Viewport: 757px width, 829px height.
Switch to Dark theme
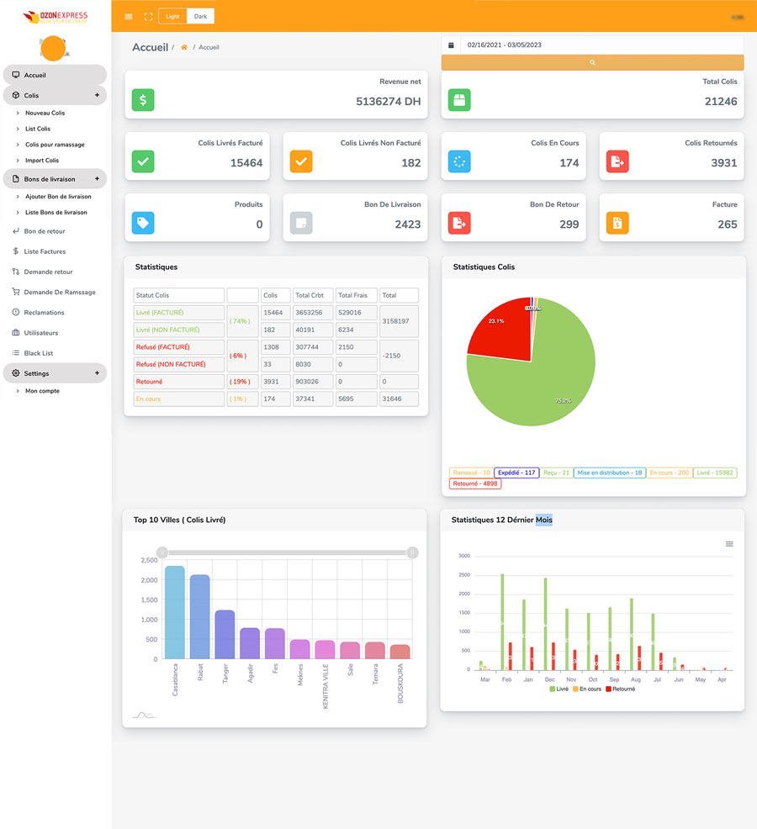point(200,16)
